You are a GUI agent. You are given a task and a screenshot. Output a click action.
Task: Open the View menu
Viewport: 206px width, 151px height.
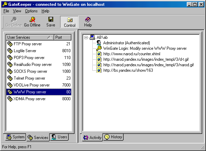coord(17,11)
